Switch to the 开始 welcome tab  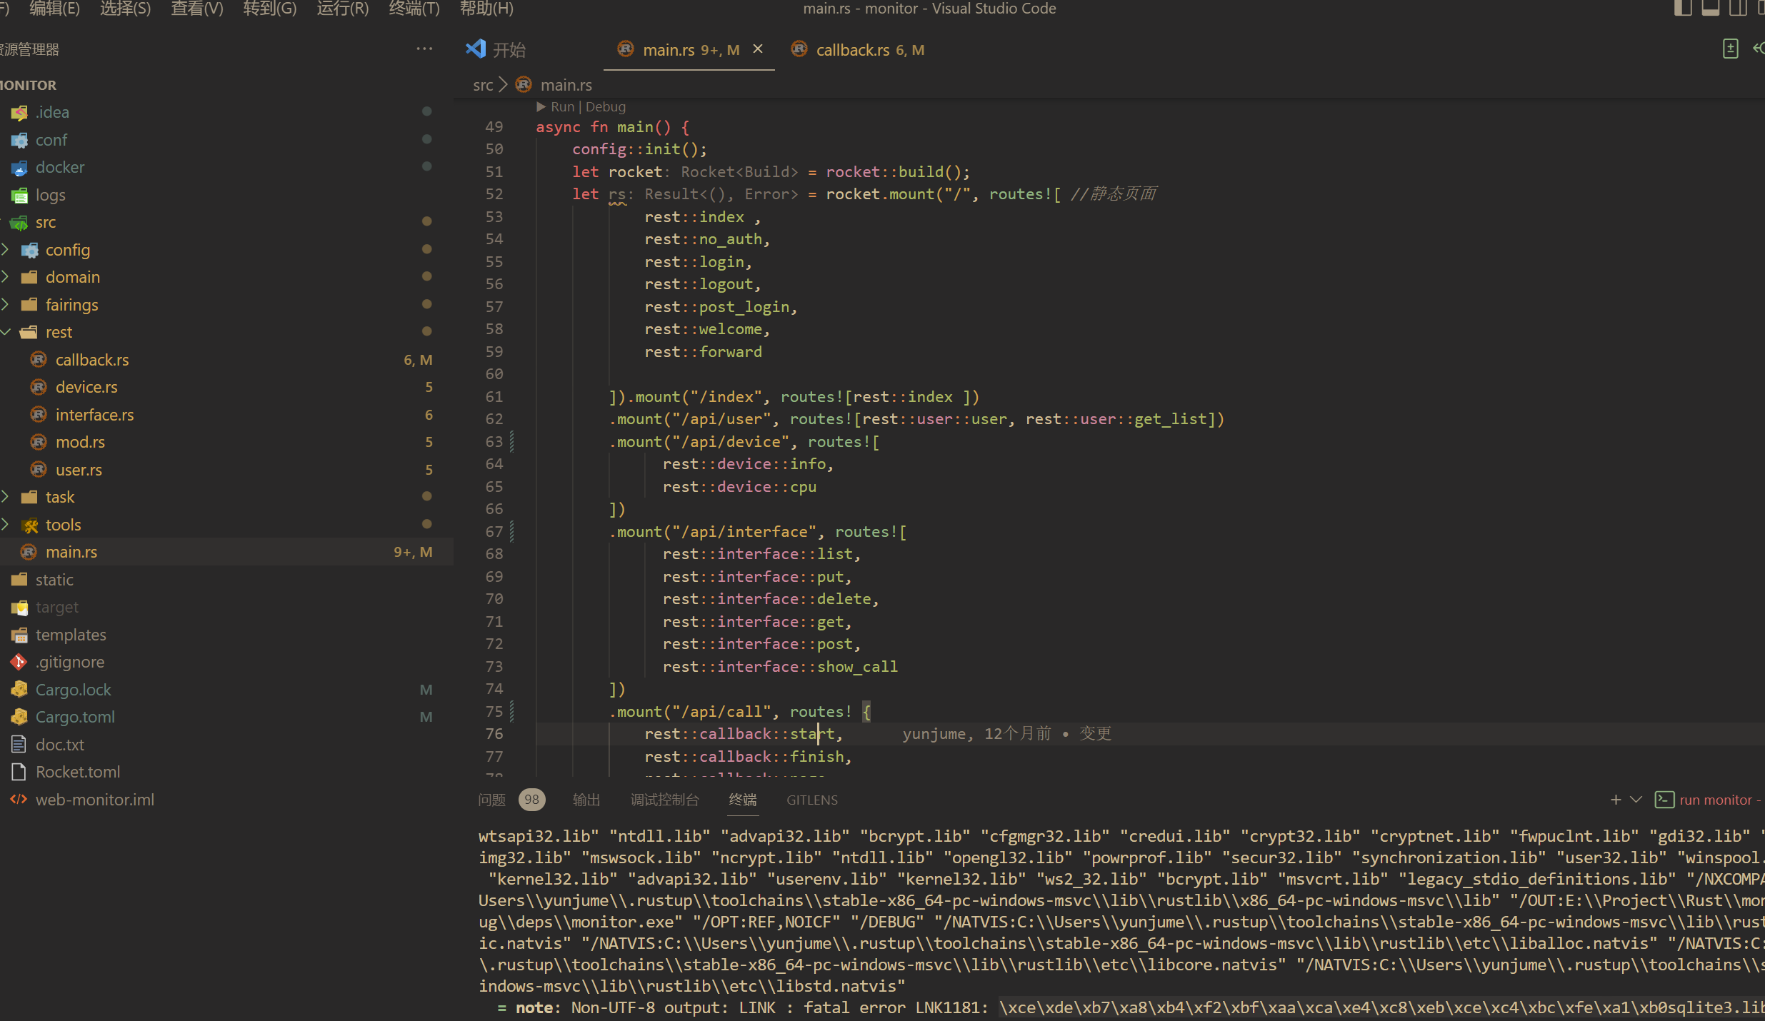[x=509, y=50]
